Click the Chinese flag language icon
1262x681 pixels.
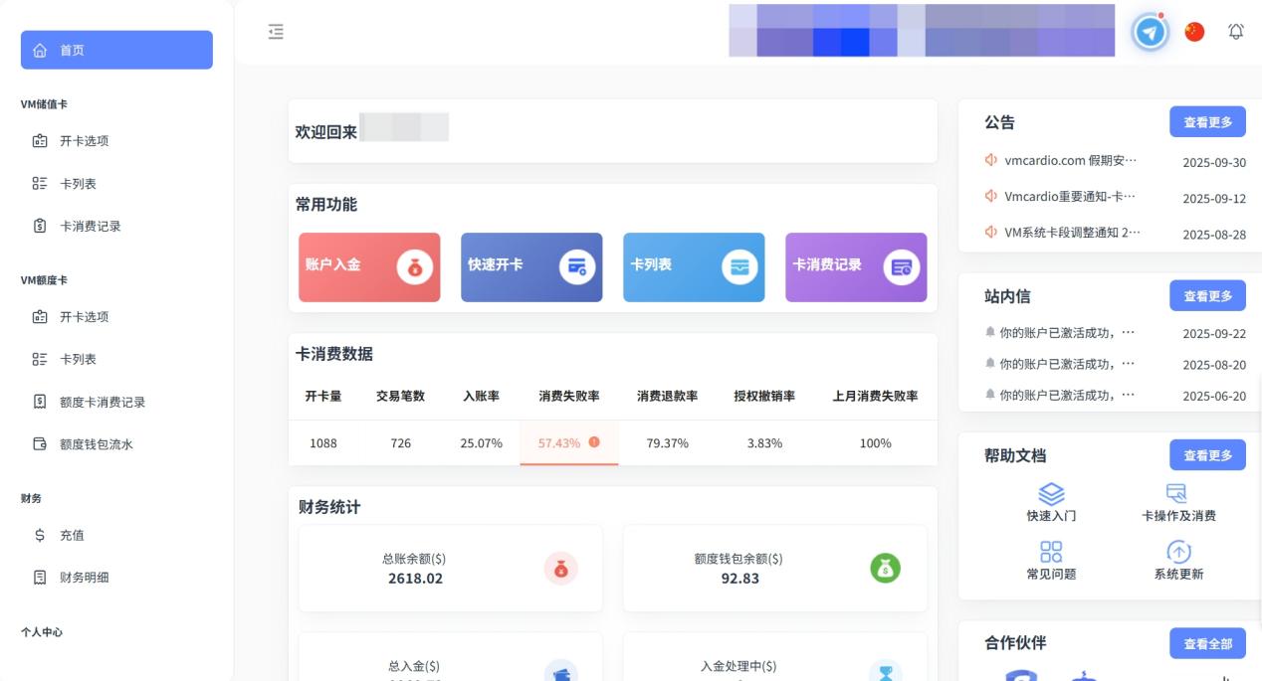click(x=1192, y=31)
